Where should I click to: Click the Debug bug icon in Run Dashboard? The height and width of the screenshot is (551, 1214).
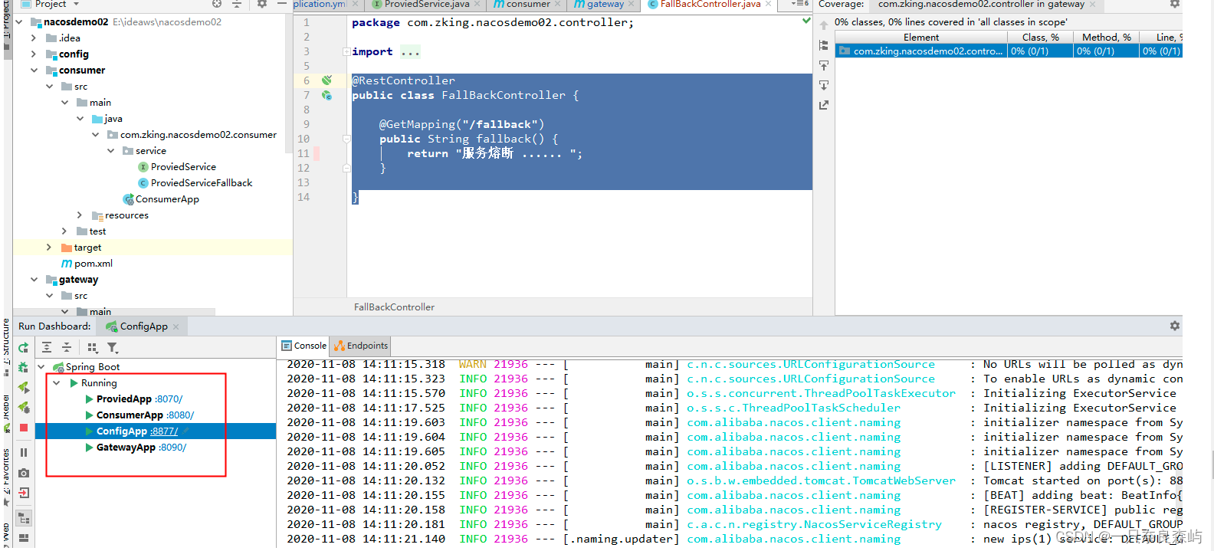pos(24,367)
